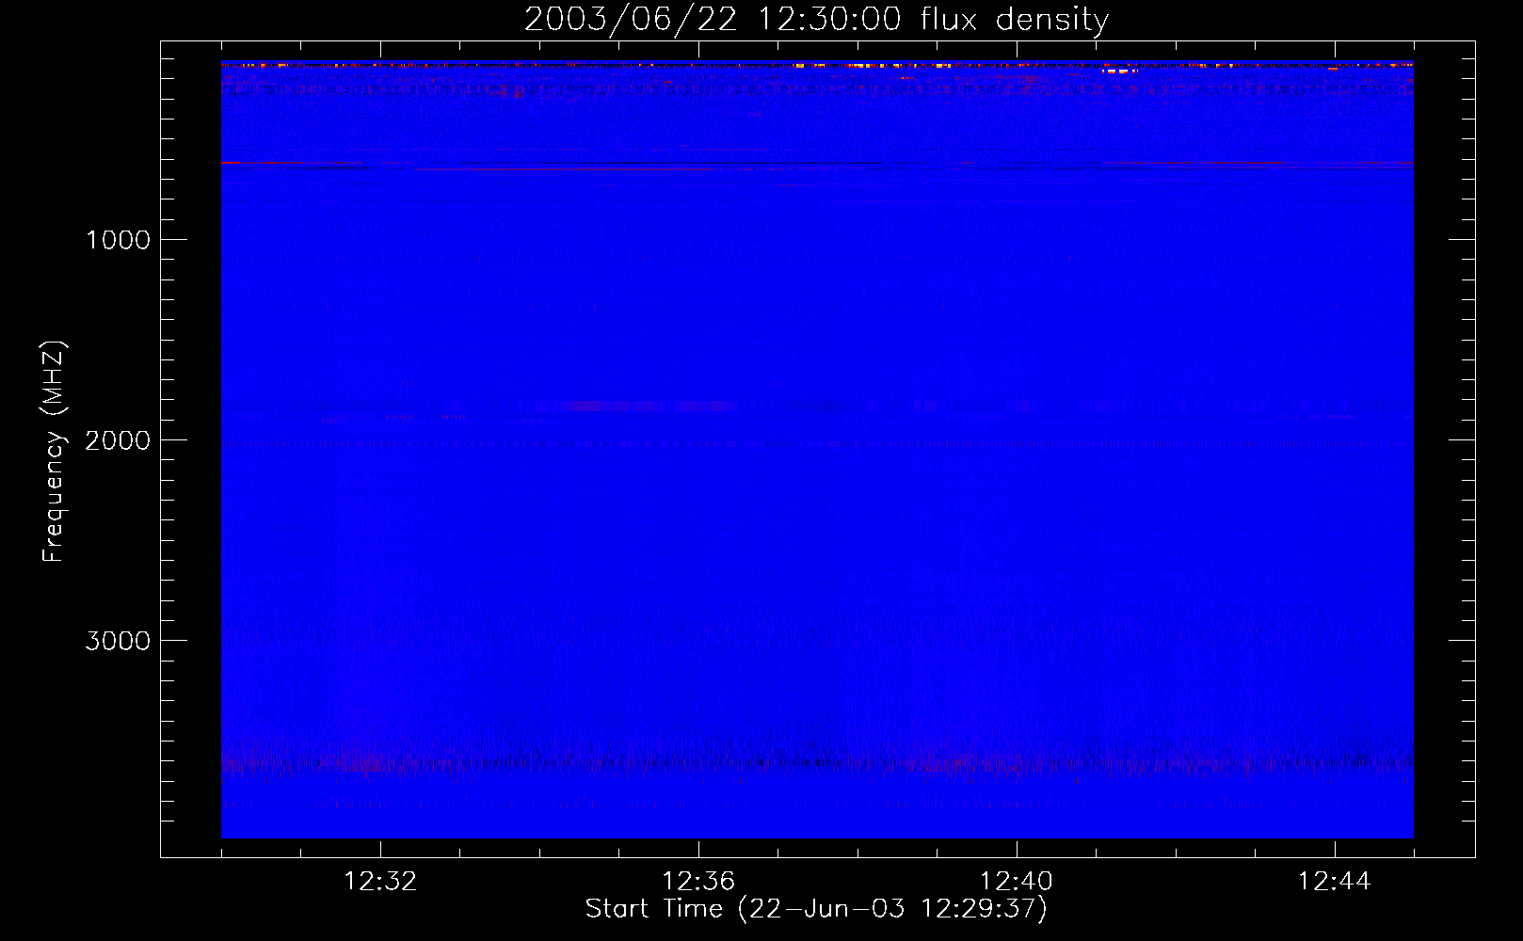
Task: Click the 12:32 time tick label
Action: click(x=380, y=882)
